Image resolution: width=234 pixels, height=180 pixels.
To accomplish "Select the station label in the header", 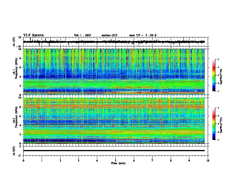I will [x=109, y=35].
